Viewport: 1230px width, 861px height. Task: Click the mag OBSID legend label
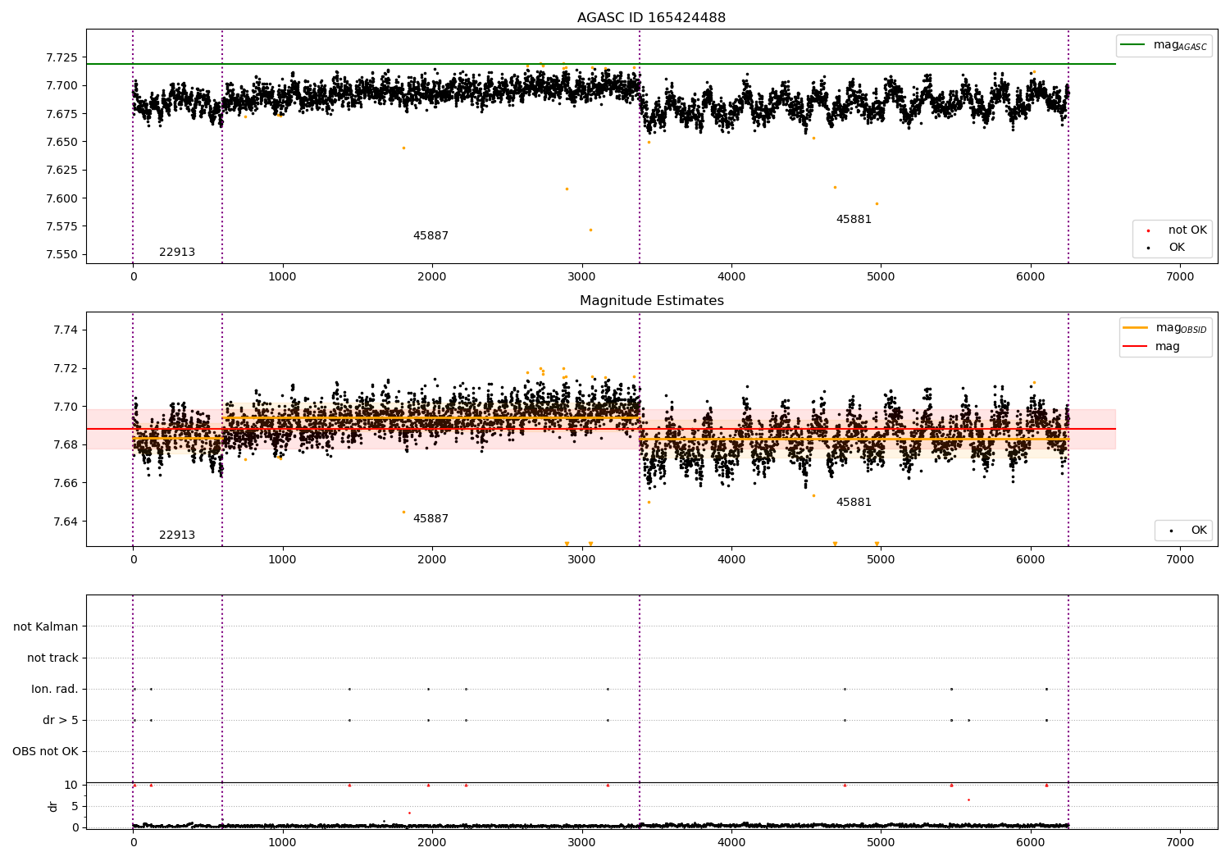pyautogui.click(x=1181, y=328)
